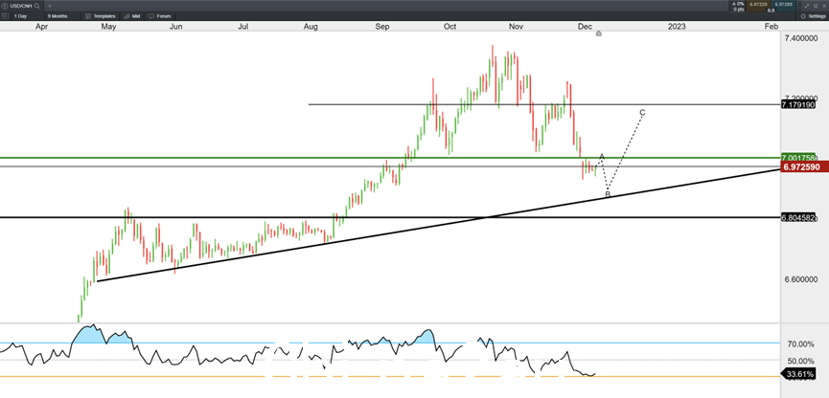829x398 pixels.
Task: Click the spread change indicator 0%
Action: click(738, 4)
